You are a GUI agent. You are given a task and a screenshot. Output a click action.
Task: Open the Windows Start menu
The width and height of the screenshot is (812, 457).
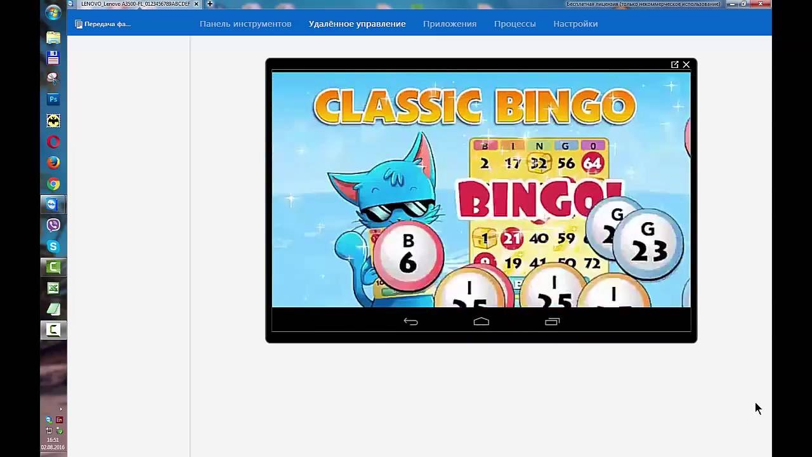click(53, 13)
